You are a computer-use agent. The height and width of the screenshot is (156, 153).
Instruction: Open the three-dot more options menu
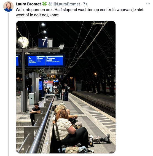click(x=148, y=4)
